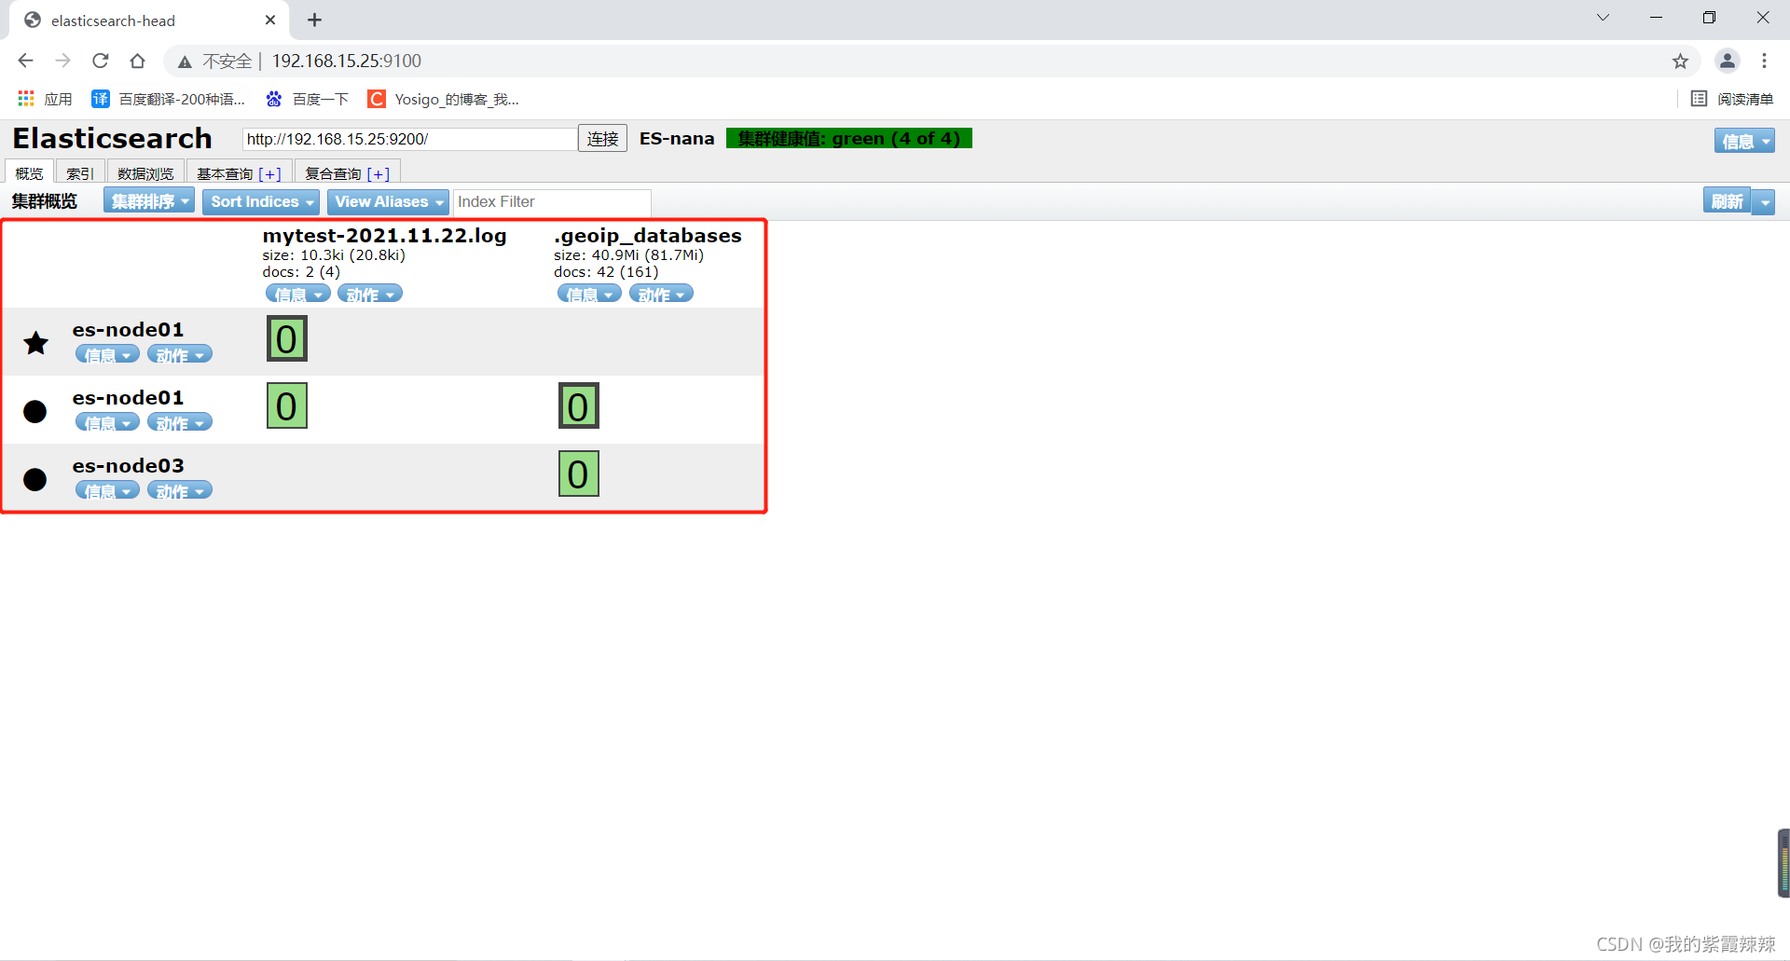Screen dimensions: 1790x961
Task: Bookmark this page with the star icon
Action: point(1680,61)
